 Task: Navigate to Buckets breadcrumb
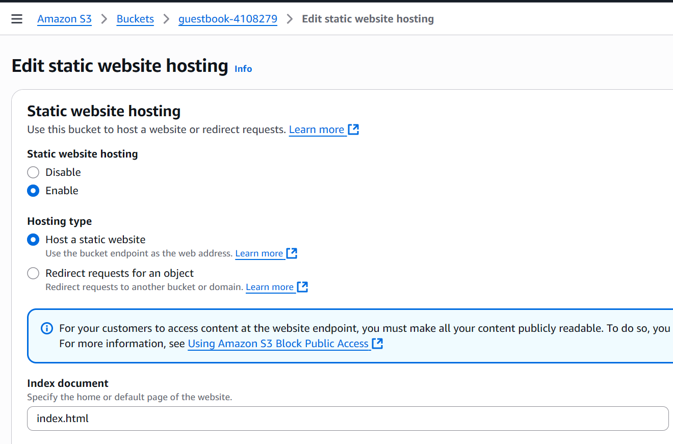coord(135,19)
